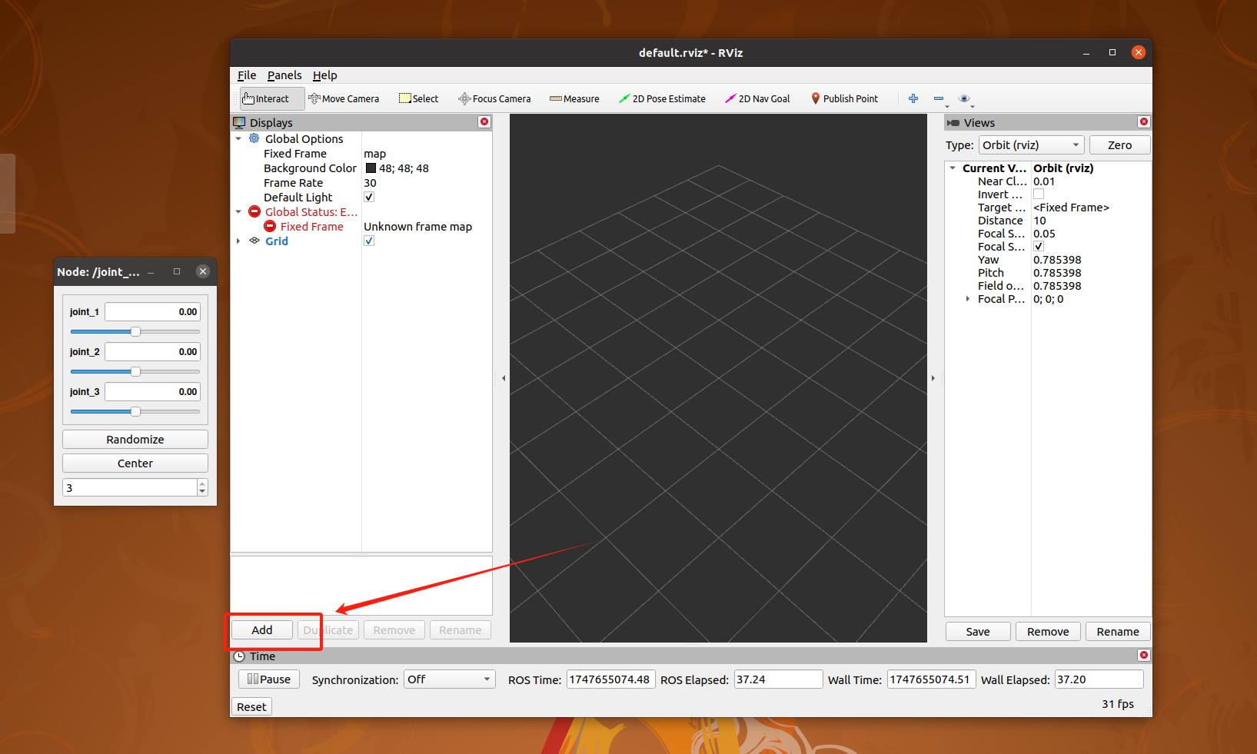Select the Fixed Frame value map
The image size is (1257, 754).
(375, 153)
